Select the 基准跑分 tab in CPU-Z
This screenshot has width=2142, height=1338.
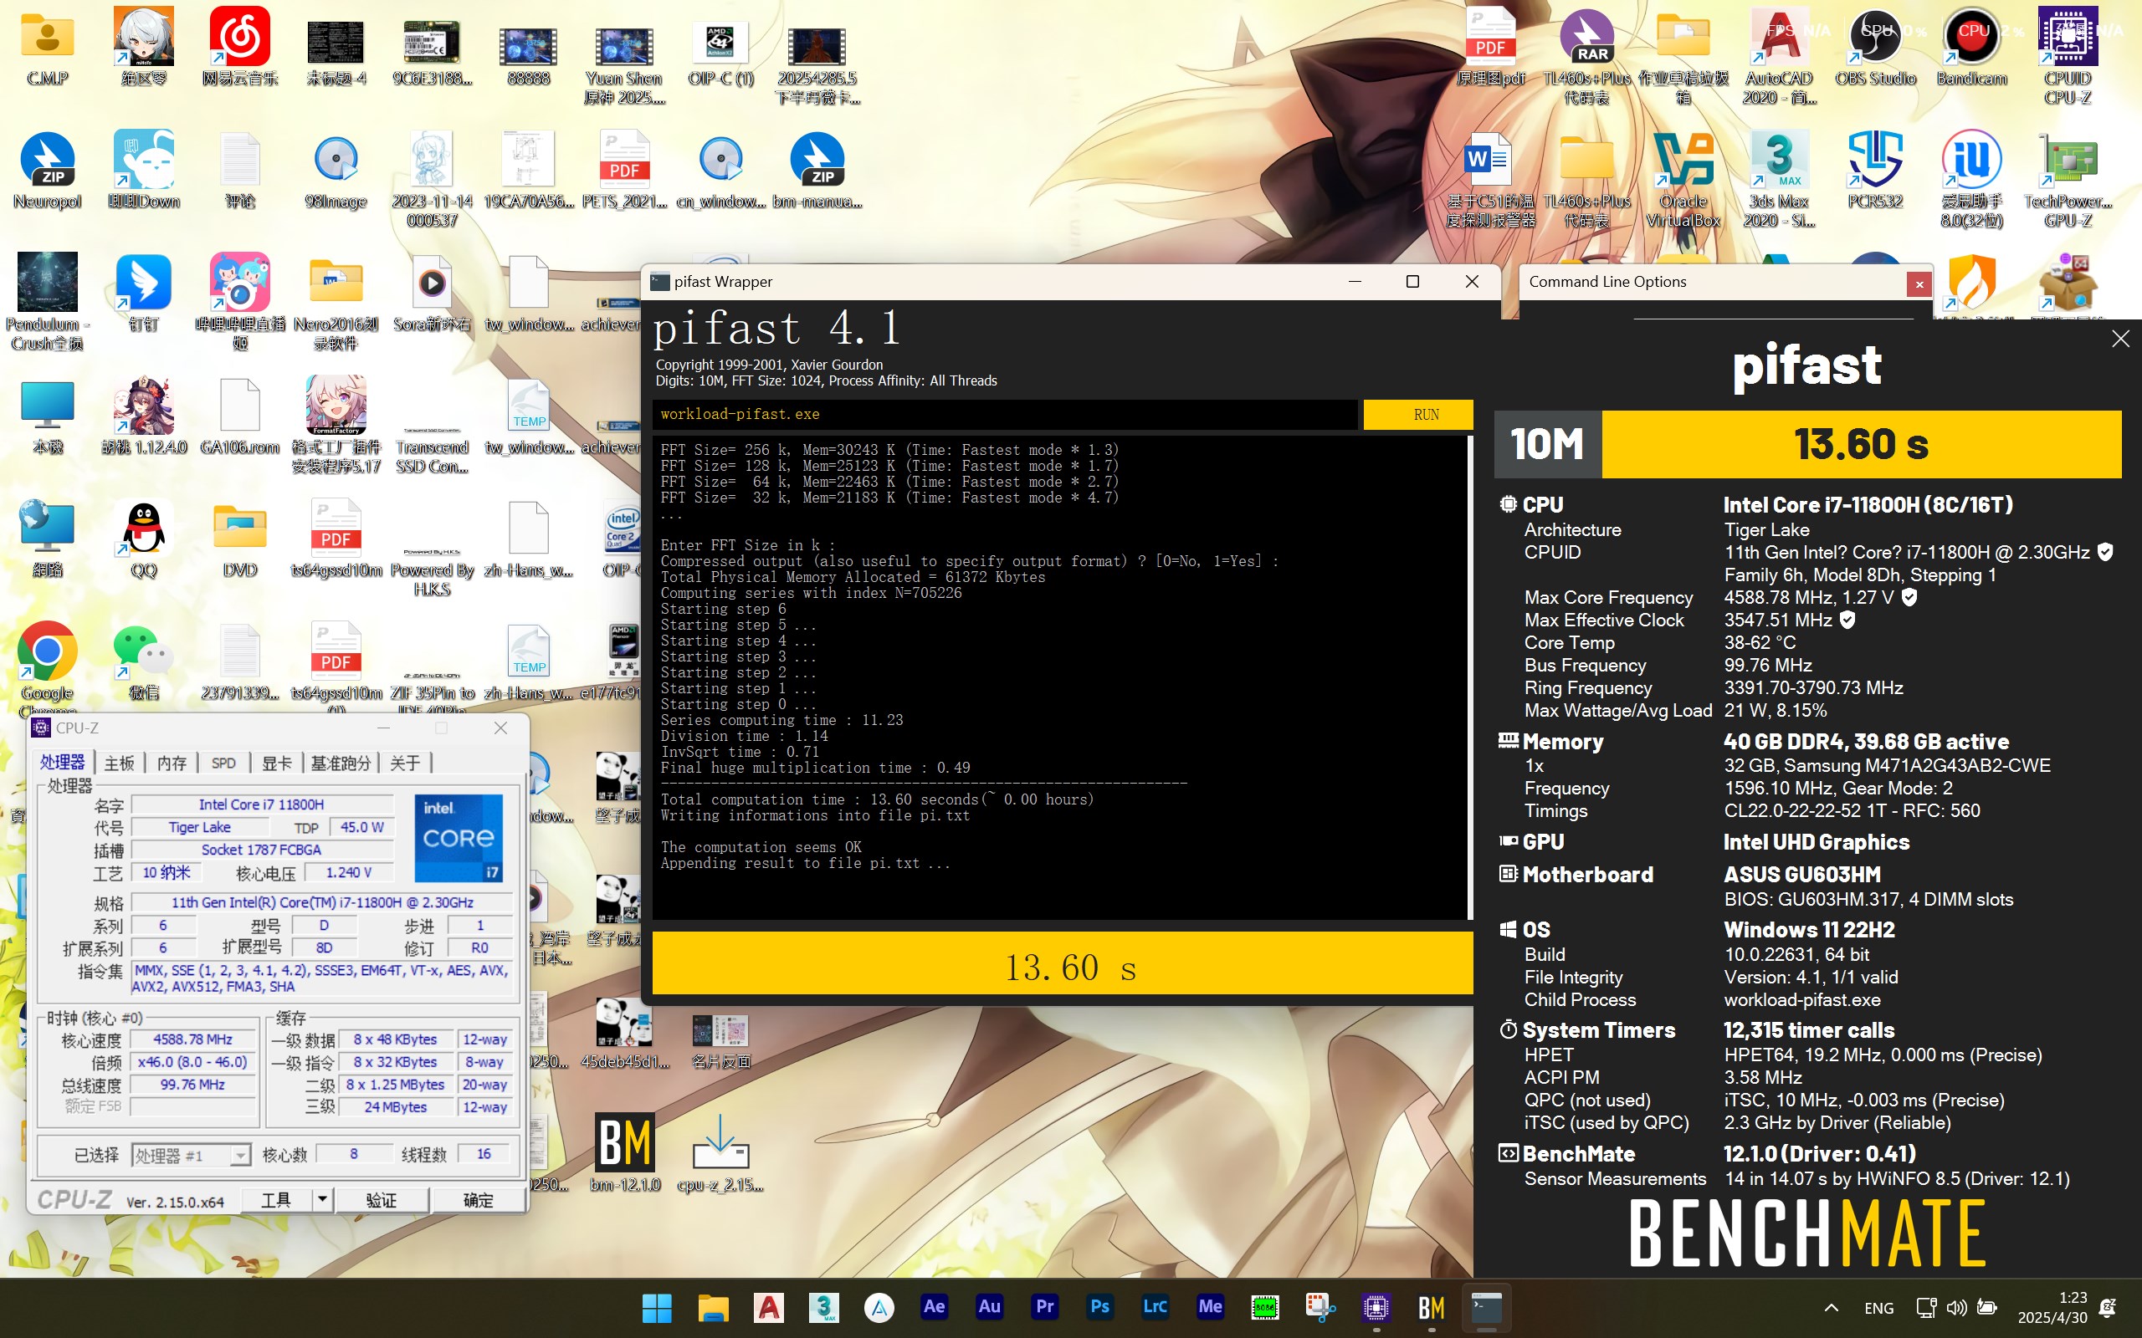340,763
